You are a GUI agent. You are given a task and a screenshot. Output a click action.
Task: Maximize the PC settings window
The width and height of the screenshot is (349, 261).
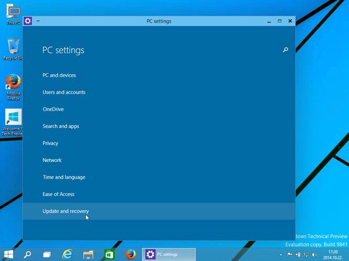pos(279,21)
